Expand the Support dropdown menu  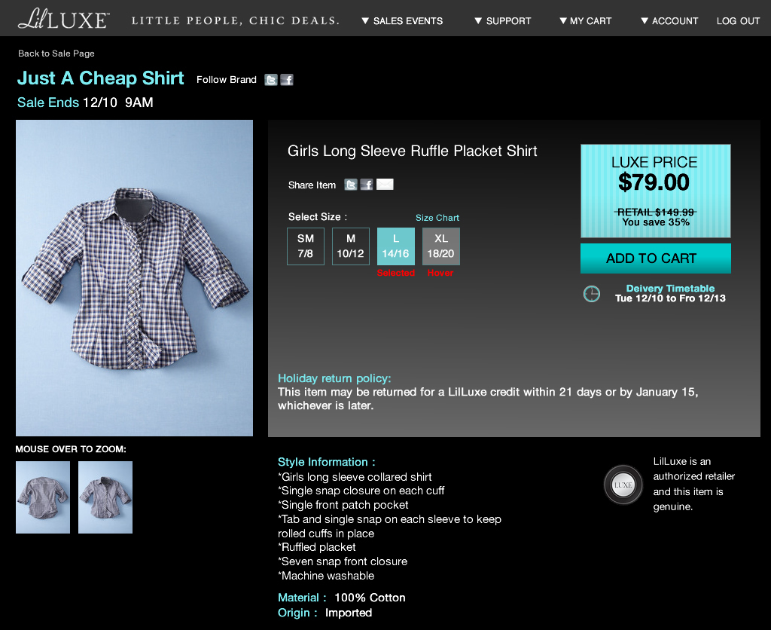coord(502,21)
